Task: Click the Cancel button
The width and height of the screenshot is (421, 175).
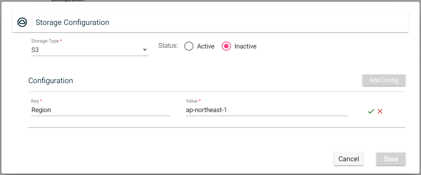Action: (x=348, y=159)
